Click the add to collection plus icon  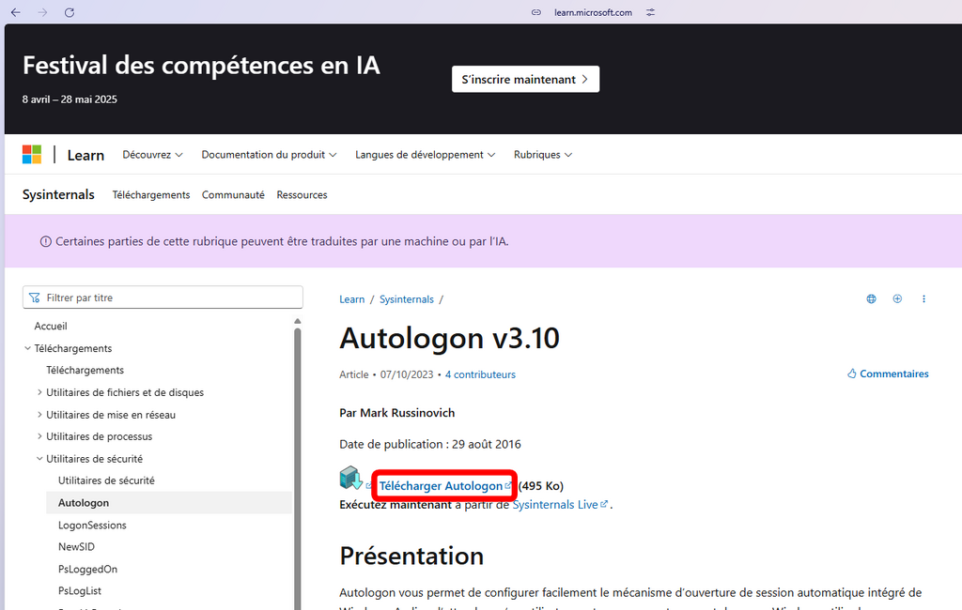(897, 299)
